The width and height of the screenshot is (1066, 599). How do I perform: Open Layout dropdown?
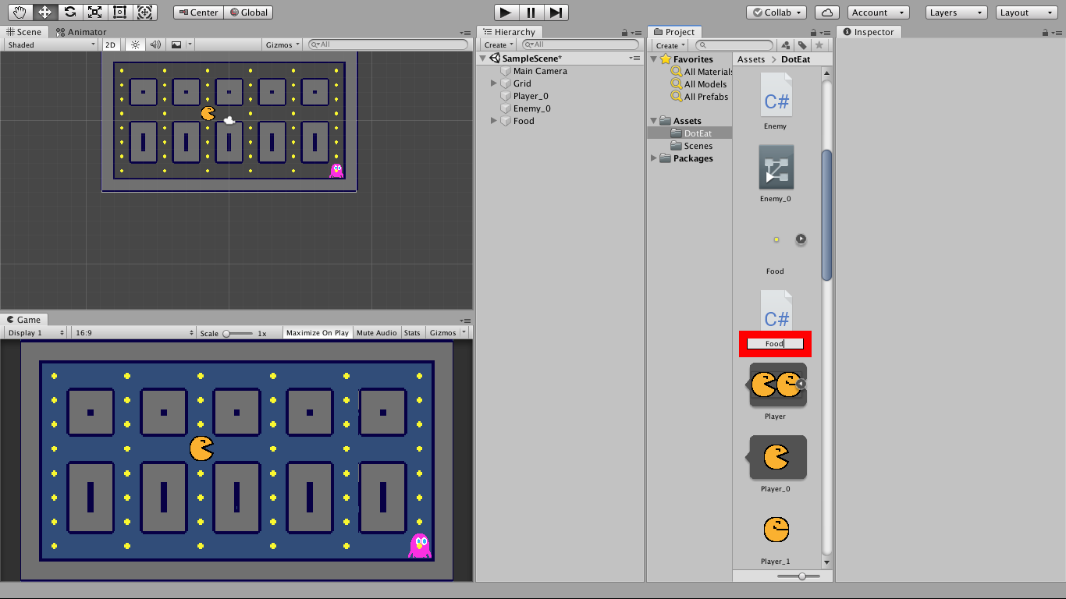[x=1026, y=12]
